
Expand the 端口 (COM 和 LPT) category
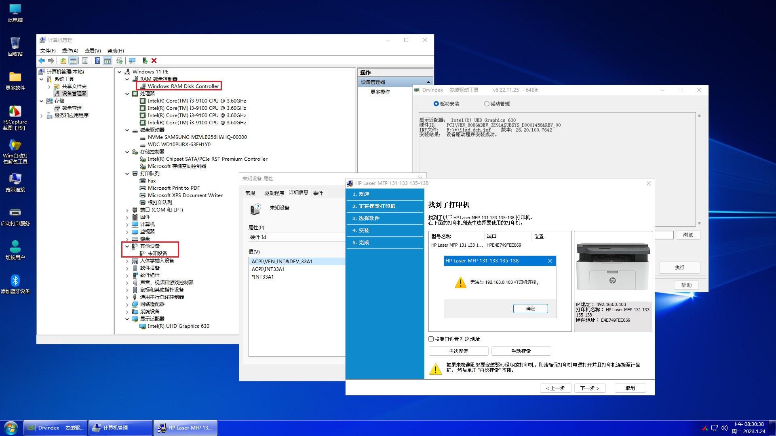point(127,210)
